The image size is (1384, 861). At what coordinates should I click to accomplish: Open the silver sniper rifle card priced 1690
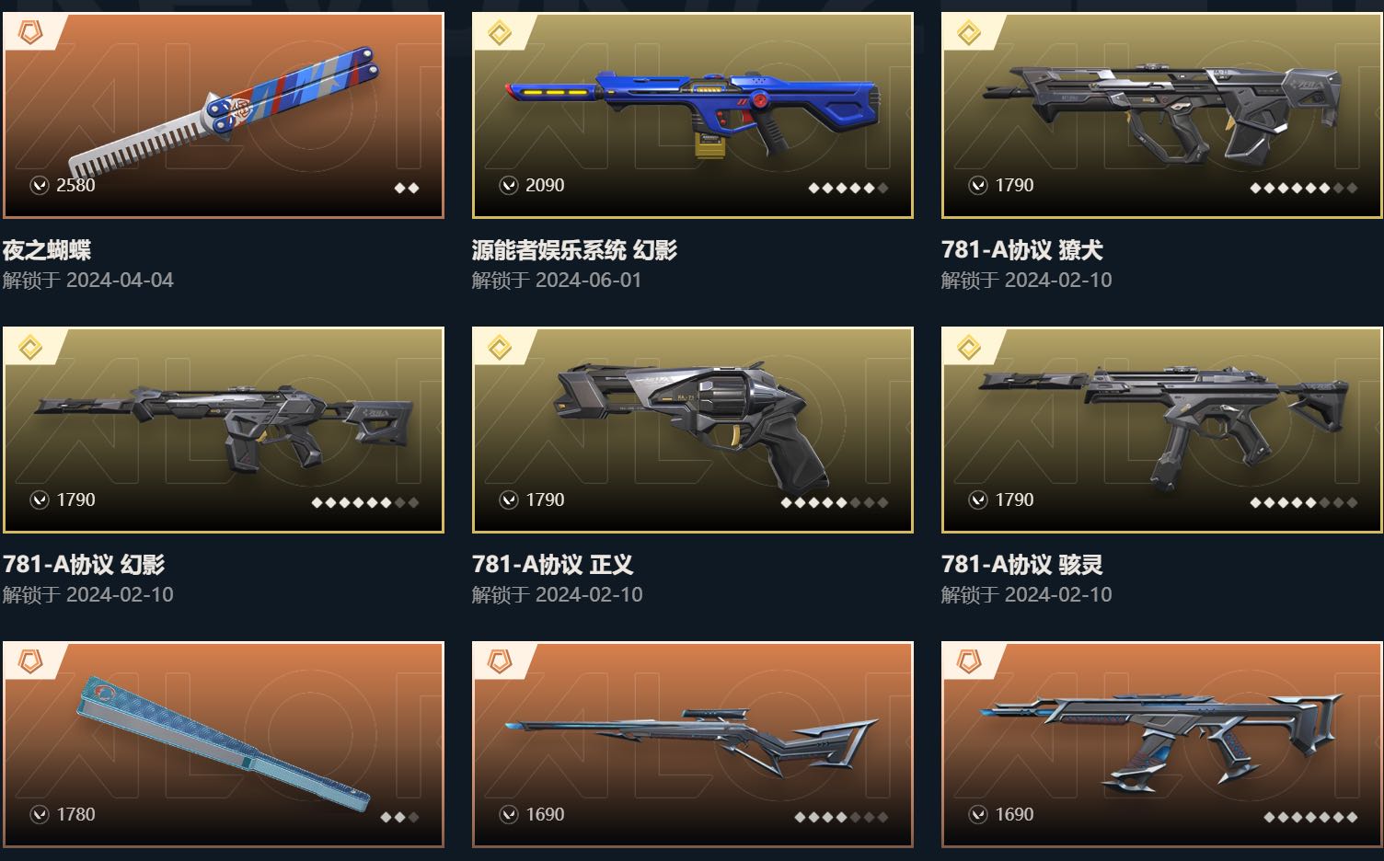[693, 744]
